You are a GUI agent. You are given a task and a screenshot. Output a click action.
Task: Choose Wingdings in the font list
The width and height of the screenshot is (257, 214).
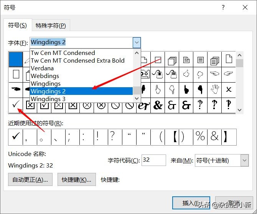81,83
